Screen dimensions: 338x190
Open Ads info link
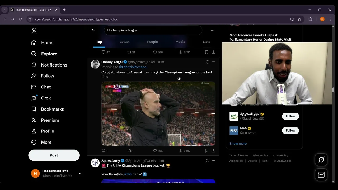[x=253, y=161]
